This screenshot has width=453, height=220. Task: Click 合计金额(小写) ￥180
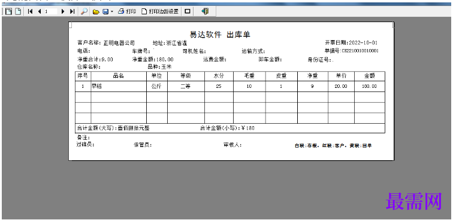pyautogui.click(x=227, y=129)
